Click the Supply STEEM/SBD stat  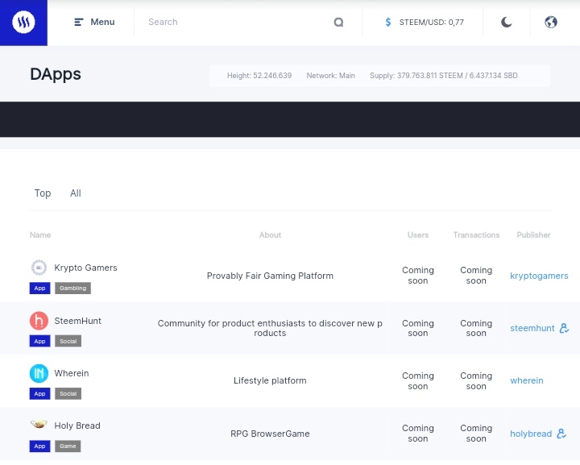[444, 76]
